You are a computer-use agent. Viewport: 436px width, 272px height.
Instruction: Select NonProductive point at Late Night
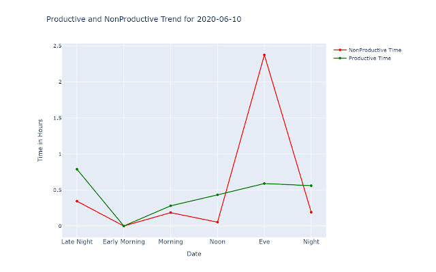(77, 201)
